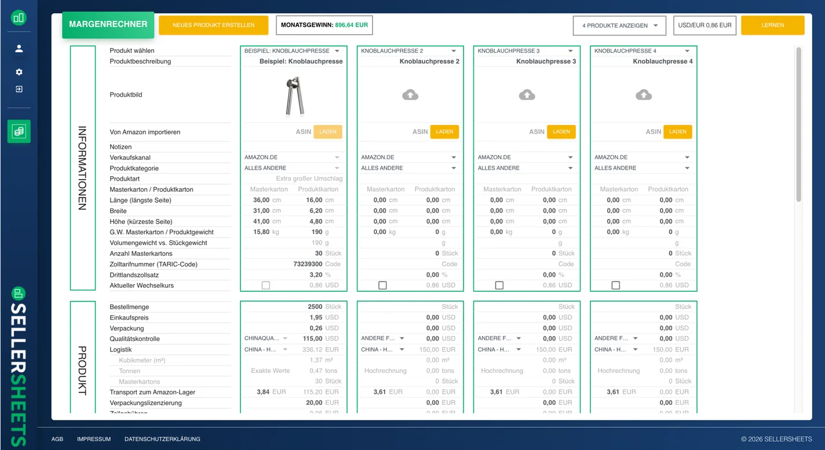This screenshot has width=825, height=450.
Task: Open 'Chinaqua...' quality control dropdown
Action: click(267, 339)
